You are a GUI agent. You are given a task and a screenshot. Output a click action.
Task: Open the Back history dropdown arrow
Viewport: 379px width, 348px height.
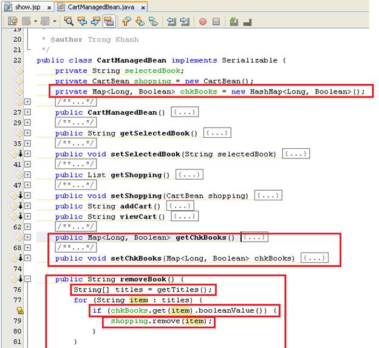point(35,21)
